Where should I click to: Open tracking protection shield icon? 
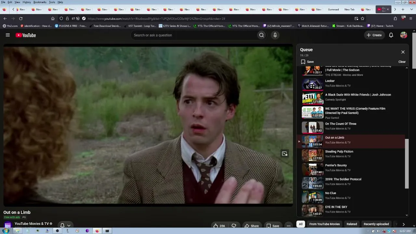tap(61, 19)
